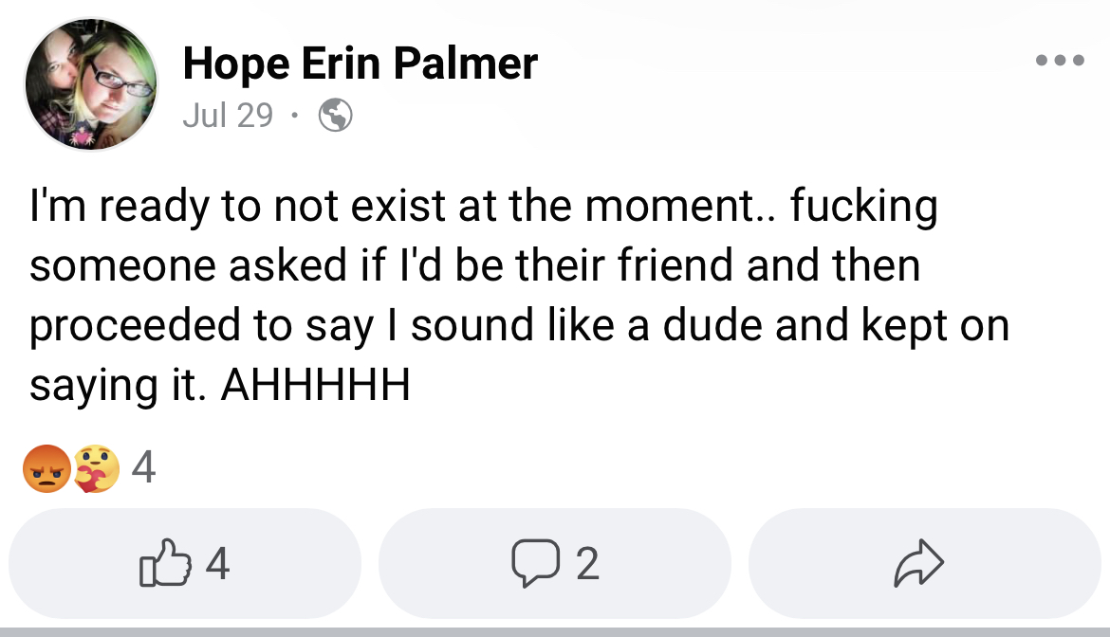Open the post's three-dot options menu
Screen dimensions: 1110x637
[x=1059, y=60]
